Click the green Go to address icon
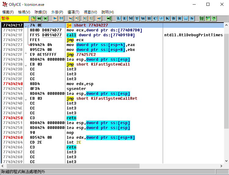This screenshot has height=175, width=229. pos(109,19)
